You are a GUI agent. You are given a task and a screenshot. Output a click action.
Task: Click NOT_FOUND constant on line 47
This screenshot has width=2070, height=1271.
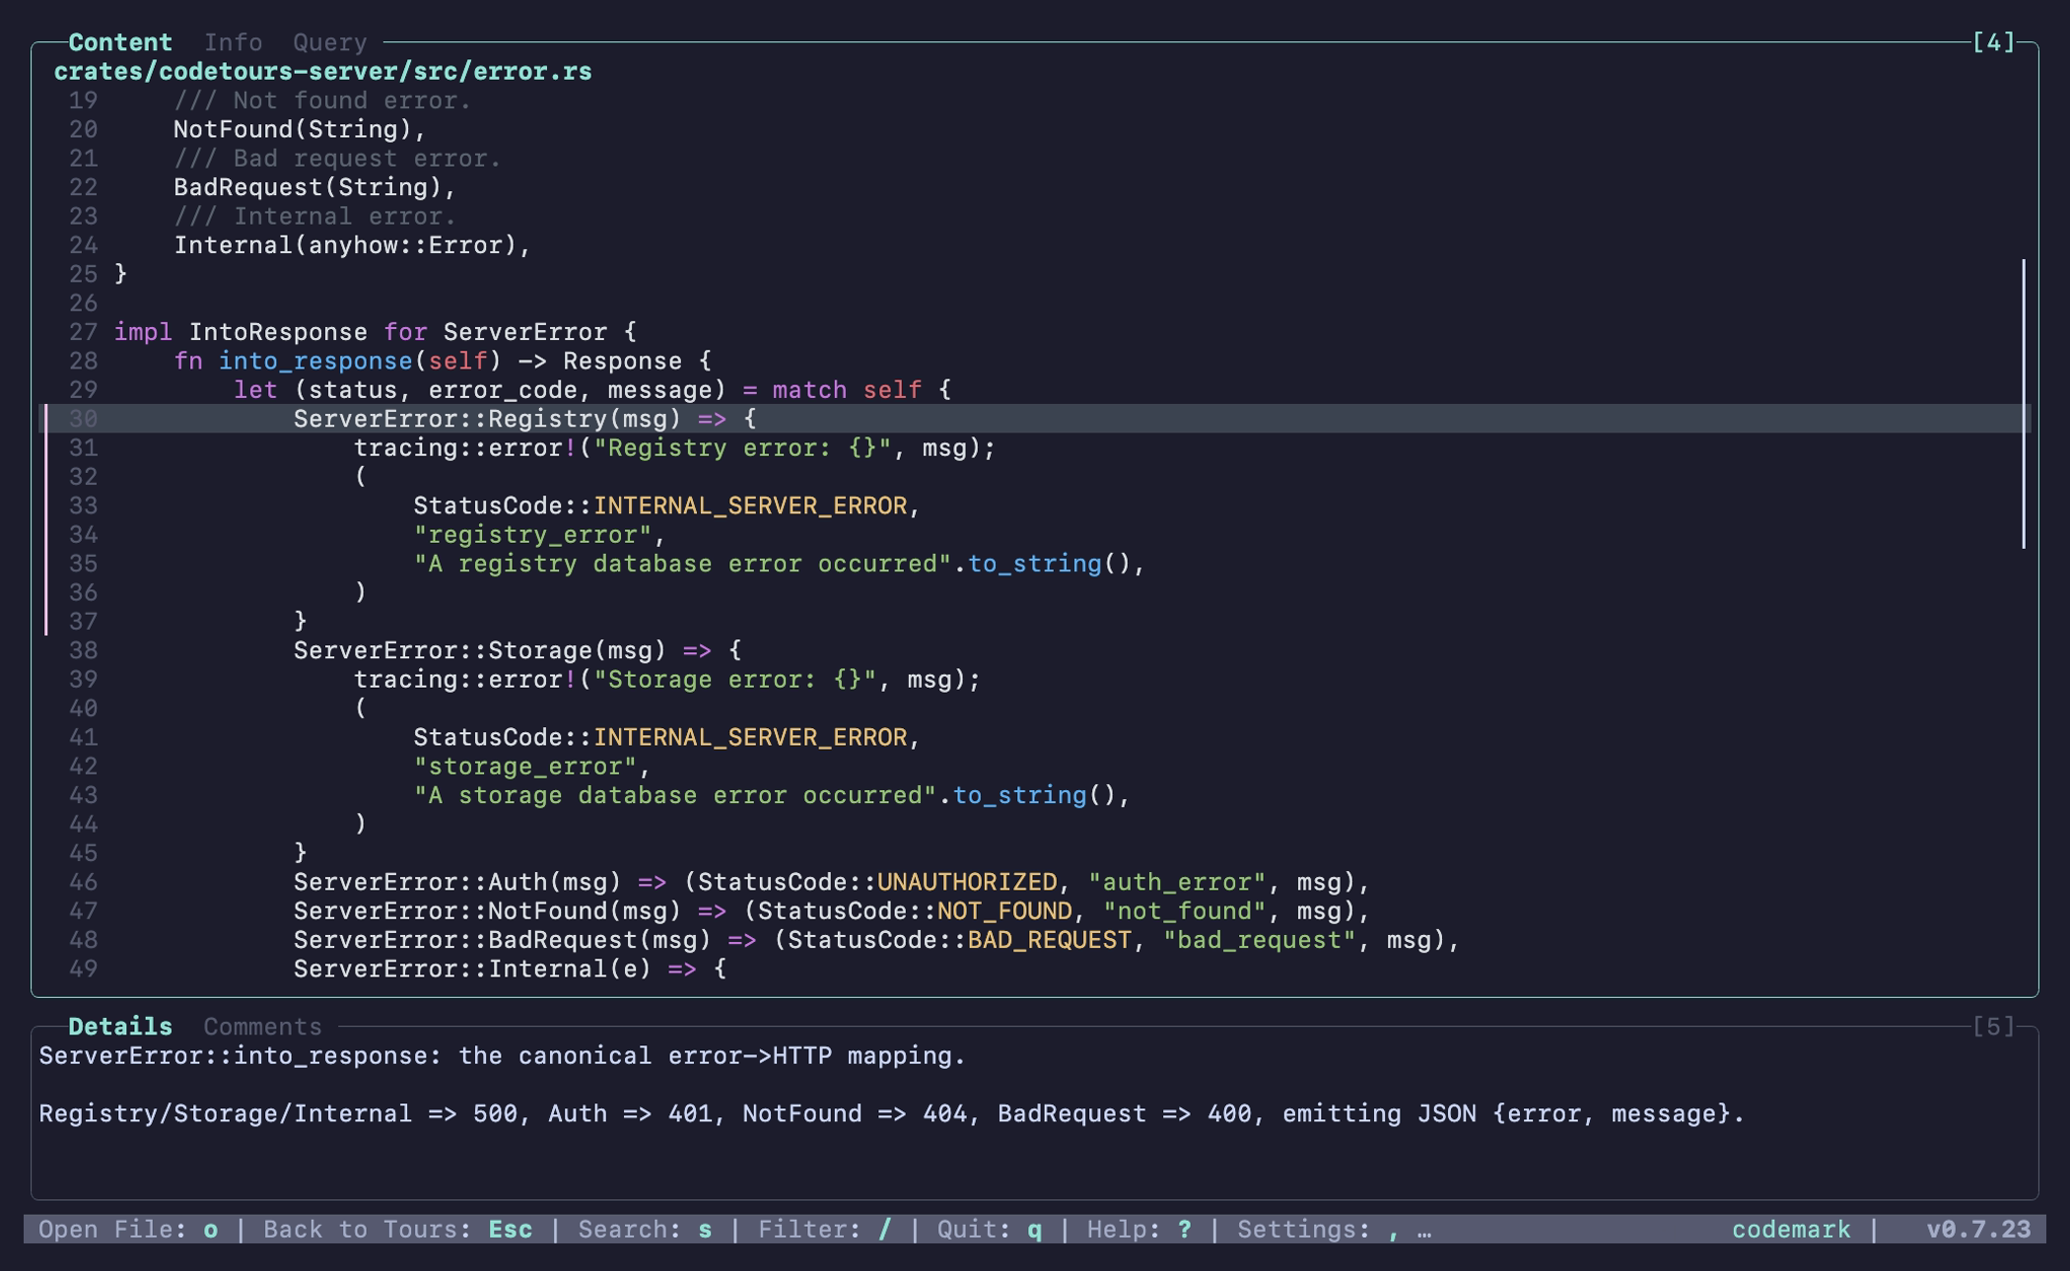(x=1003, y=911)
